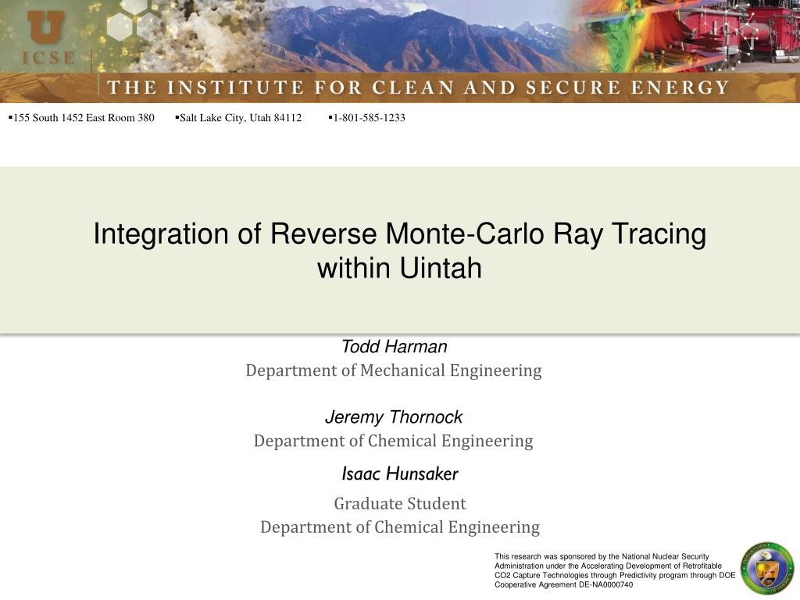The width and height of the screenshot is (800, 600).
Task: Click the University of Utah U logo
Action: point(46,27)
